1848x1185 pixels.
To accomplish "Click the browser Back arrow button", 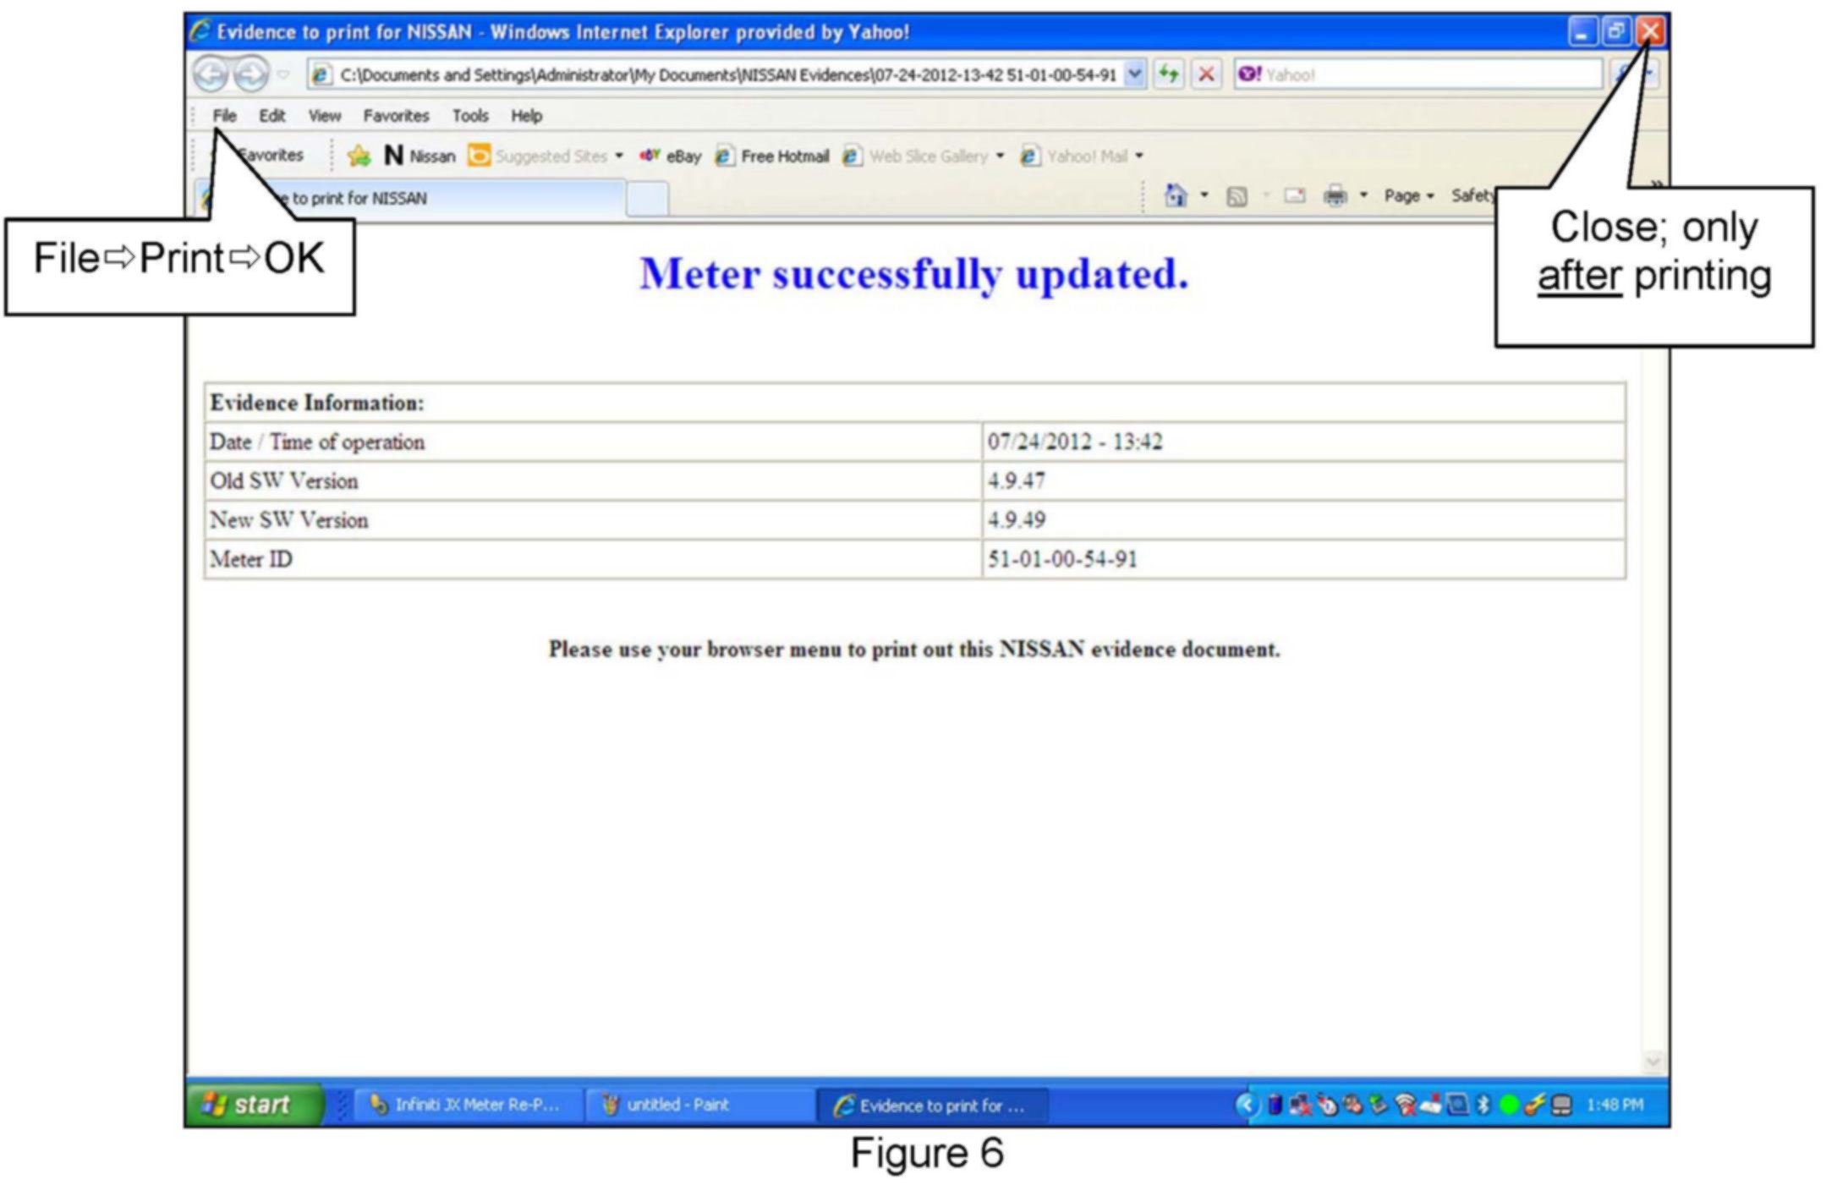I will pos(211,74).
